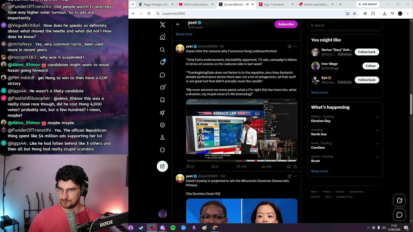Reload the browser page

[x=149, y=14]
